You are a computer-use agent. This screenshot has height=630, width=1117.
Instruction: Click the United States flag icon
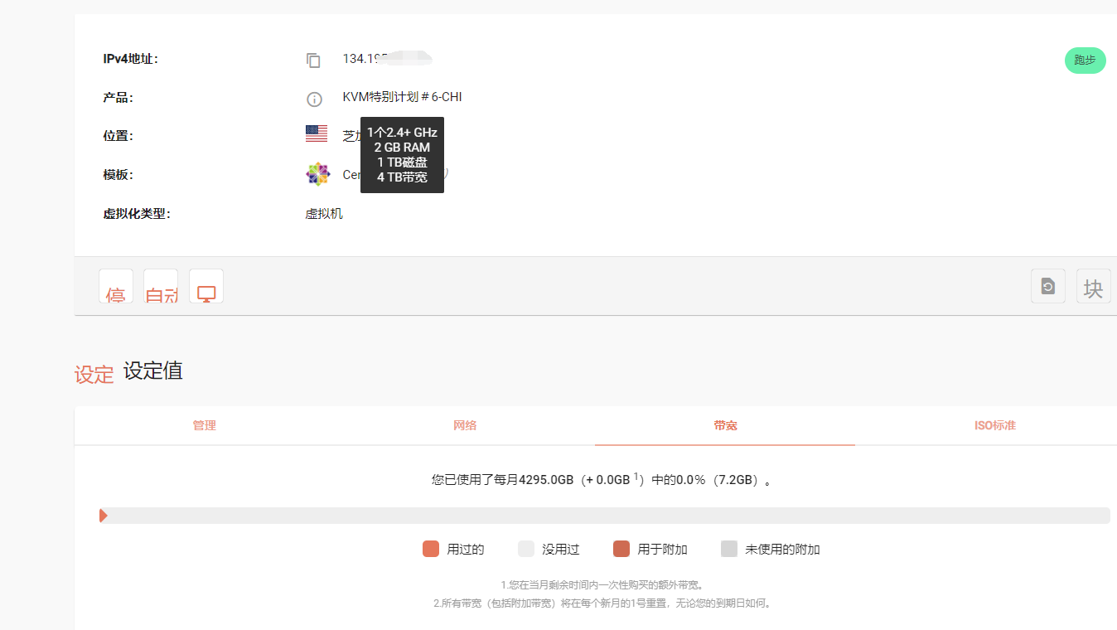click(x=316, y=133)
